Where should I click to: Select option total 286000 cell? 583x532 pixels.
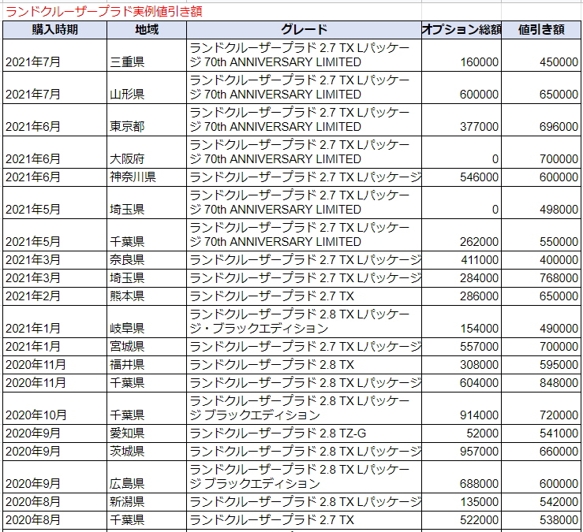(x=462, y=296)
